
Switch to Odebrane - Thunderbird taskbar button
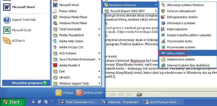pyautogui.click(x=121, y=102)
